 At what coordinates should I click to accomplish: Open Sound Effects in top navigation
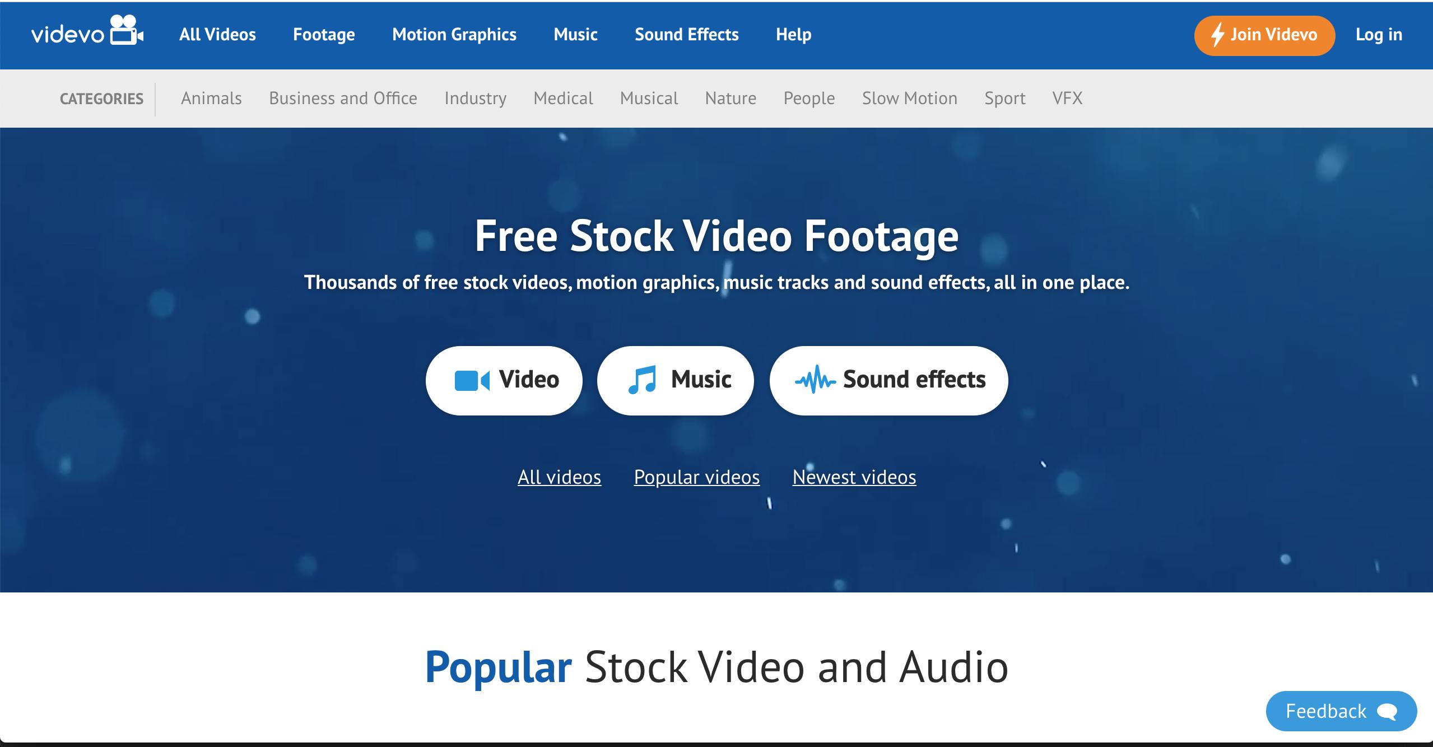(686, 35)
